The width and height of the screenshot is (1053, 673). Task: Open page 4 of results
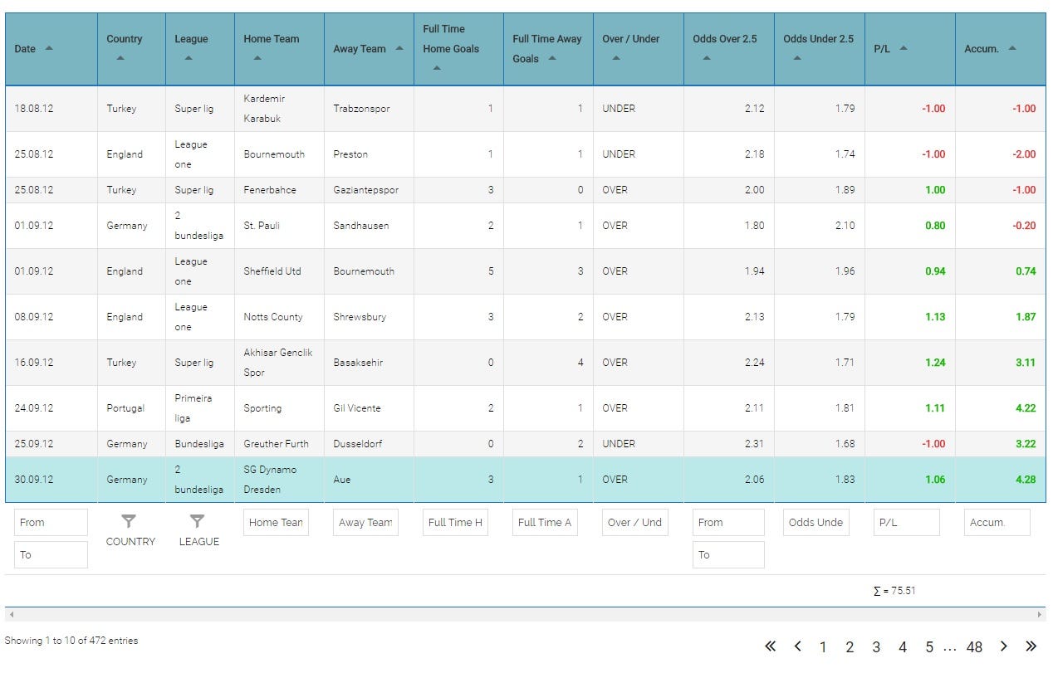[x=903, y=647]
